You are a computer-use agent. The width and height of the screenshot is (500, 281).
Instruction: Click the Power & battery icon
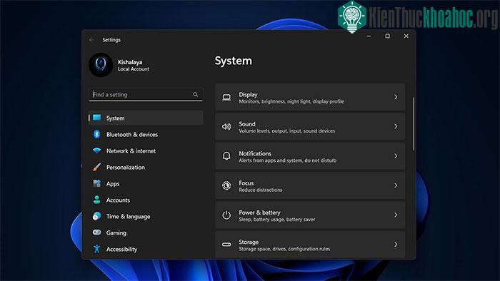coord(226,215)
